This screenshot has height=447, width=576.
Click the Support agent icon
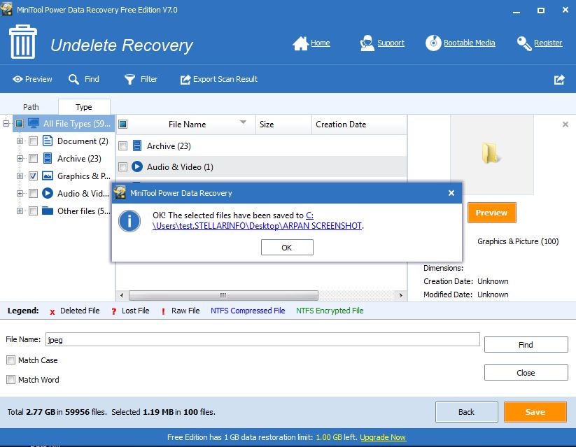[x=367, y=43]
